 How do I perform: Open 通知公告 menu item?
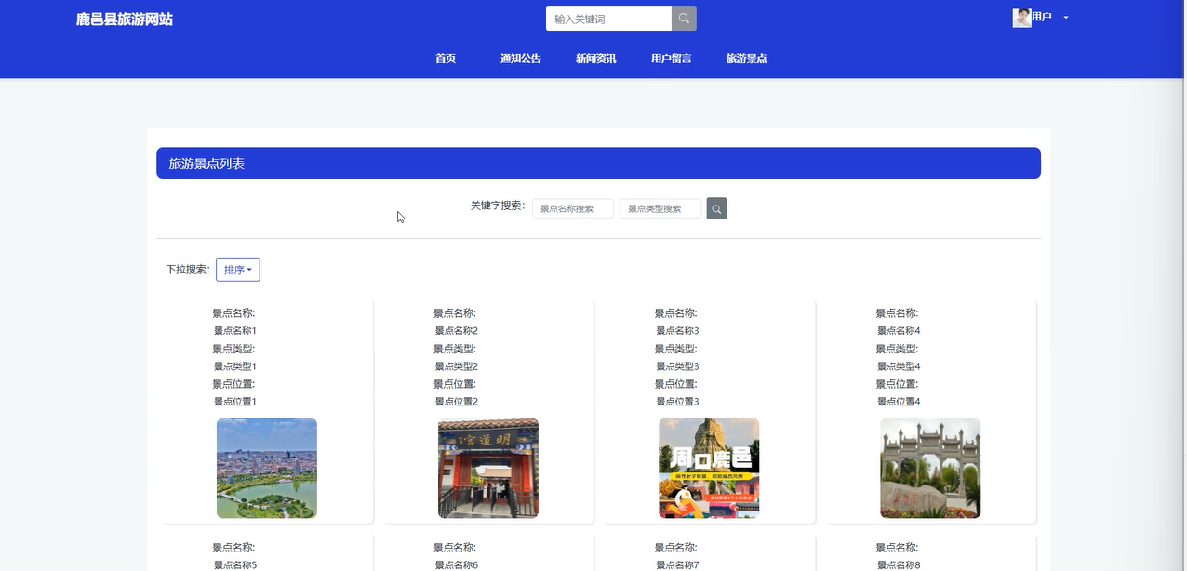coord(521,59)
